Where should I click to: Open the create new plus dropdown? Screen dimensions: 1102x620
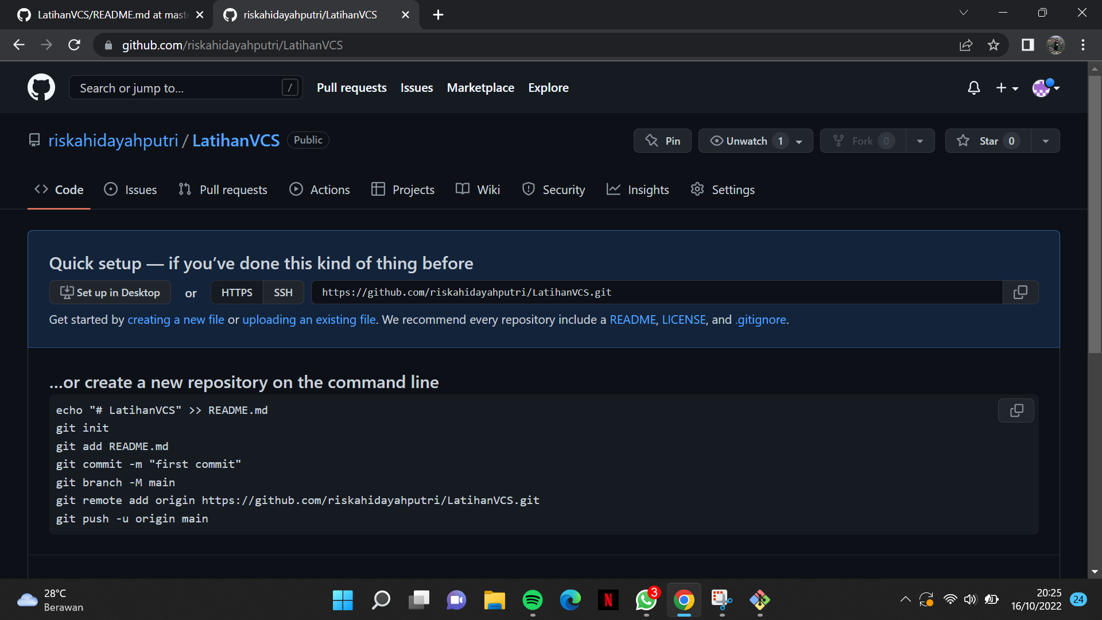point(1007,87)
